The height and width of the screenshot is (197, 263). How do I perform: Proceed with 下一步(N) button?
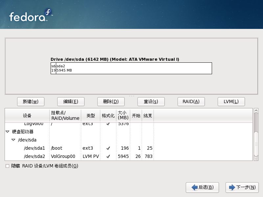(x=242, y=187)
